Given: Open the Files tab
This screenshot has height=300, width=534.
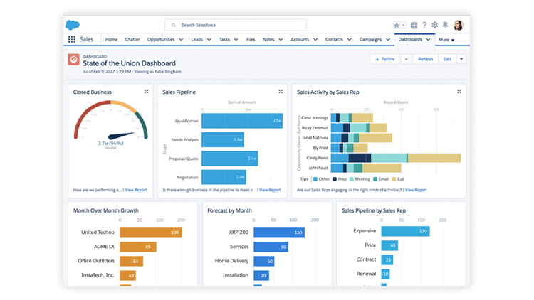Looking at the screenshot, I should (x=251, y=40).
